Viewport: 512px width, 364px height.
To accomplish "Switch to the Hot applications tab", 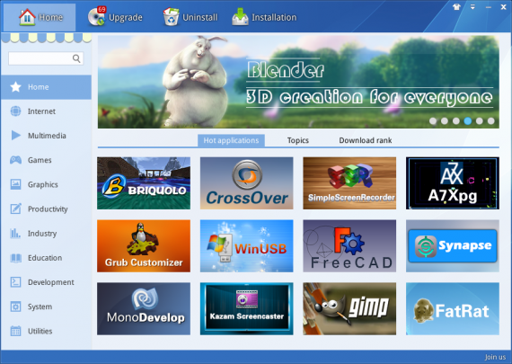I will [231, 140].
